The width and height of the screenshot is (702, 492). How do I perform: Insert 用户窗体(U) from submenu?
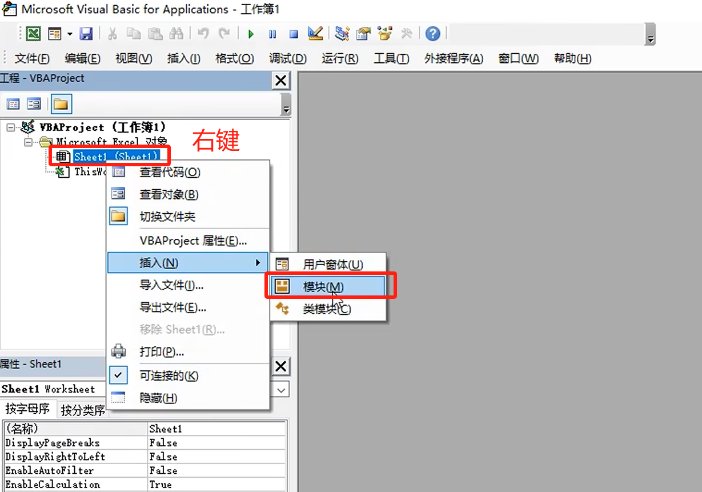point(328,265)
